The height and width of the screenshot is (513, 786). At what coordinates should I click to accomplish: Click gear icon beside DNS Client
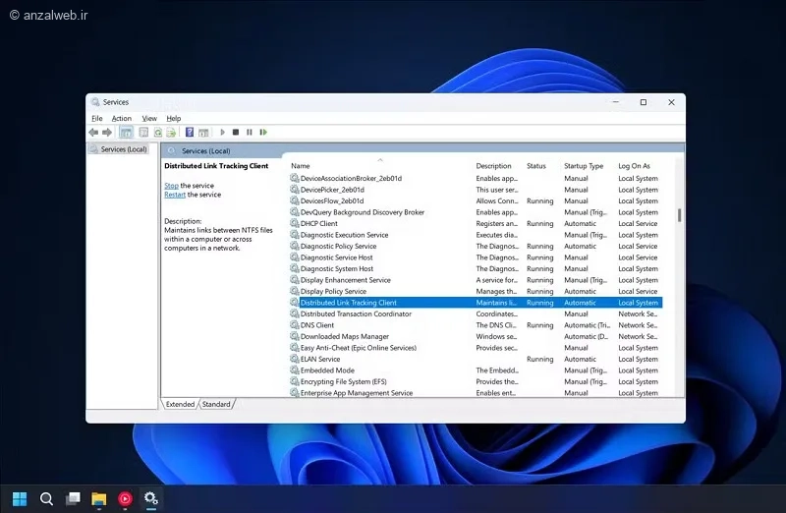click(294, 325)
